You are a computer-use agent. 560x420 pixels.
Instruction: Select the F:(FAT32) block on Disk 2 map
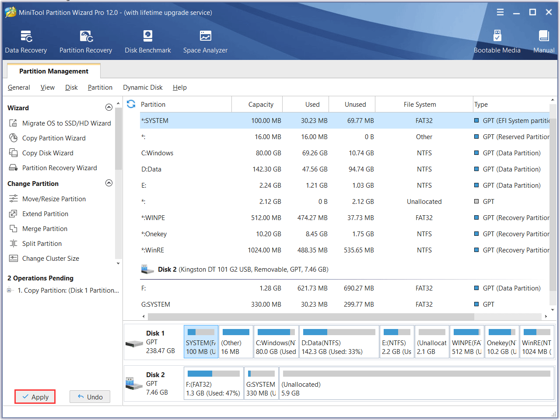coord(213,383)
